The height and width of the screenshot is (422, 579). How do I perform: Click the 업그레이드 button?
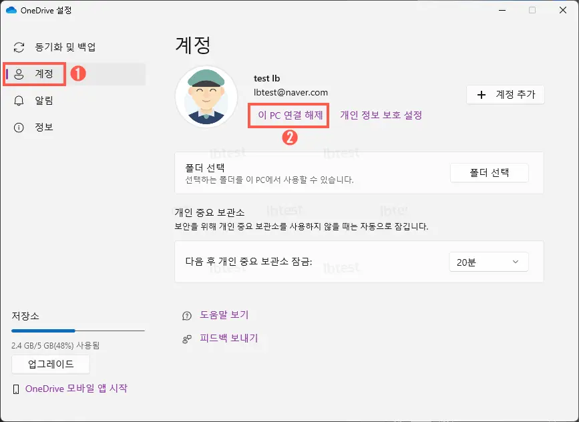point(50,364)
